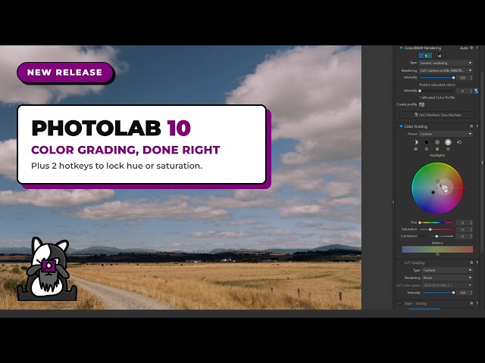Viewport: 485px width, 363px height.
Task: Open help for LUT Grading
Action: [477, 262]
